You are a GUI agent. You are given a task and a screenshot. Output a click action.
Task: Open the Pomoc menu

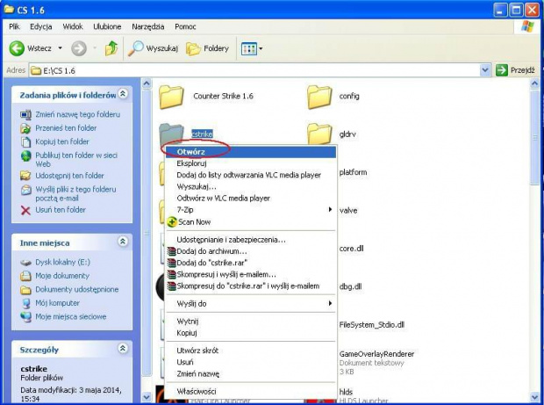pyautogui.click(x=185, y=26)
